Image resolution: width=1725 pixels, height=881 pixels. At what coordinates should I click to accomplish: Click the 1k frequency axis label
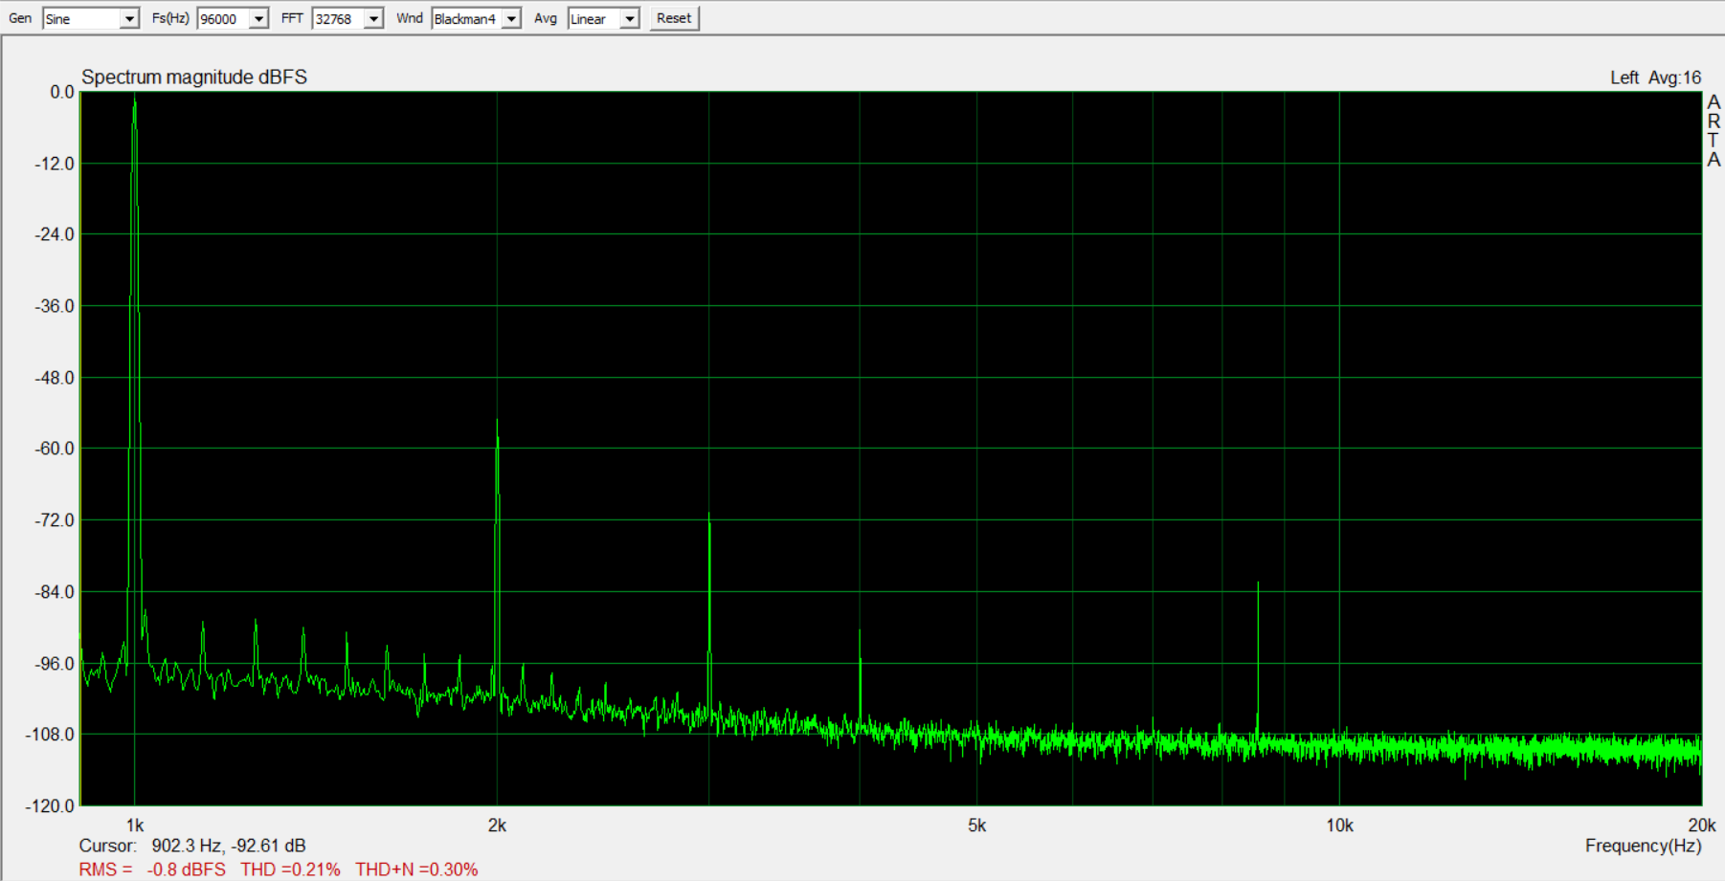135,826
